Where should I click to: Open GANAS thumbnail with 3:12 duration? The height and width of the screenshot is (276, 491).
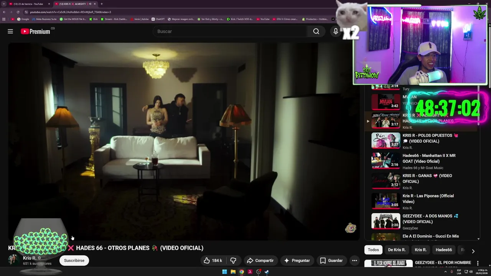[386, 181]
